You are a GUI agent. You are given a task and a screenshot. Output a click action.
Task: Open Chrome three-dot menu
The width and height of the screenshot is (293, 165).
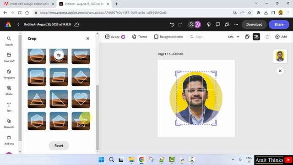point(288,13)
